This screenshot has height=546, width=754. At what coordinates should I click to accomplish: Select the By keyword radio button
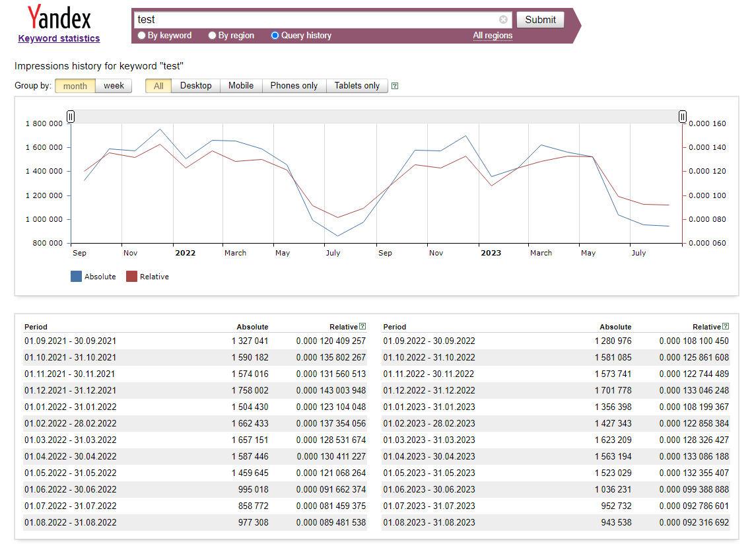(x=141, y=35)
